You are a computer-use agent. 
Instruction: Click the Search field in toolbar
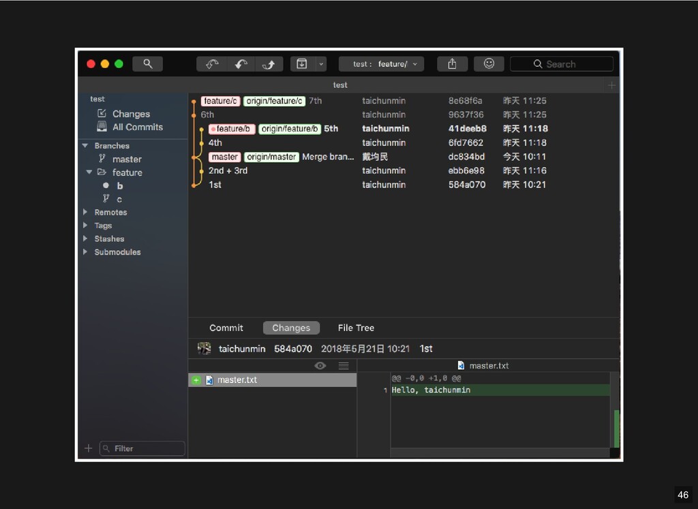pyautogui.click(x=562, y=64)
